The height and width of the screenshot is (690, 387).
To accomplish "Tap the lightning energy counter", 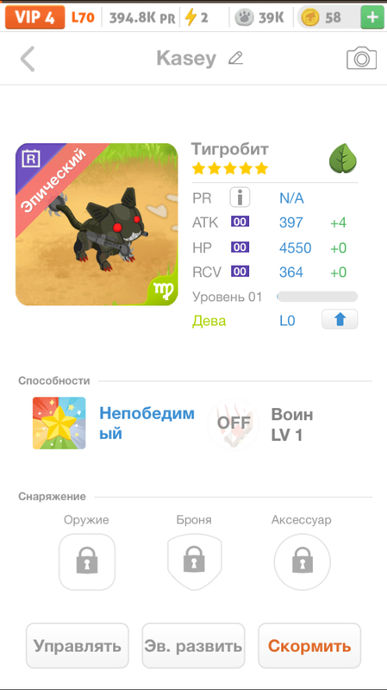I will click(197, 17).
